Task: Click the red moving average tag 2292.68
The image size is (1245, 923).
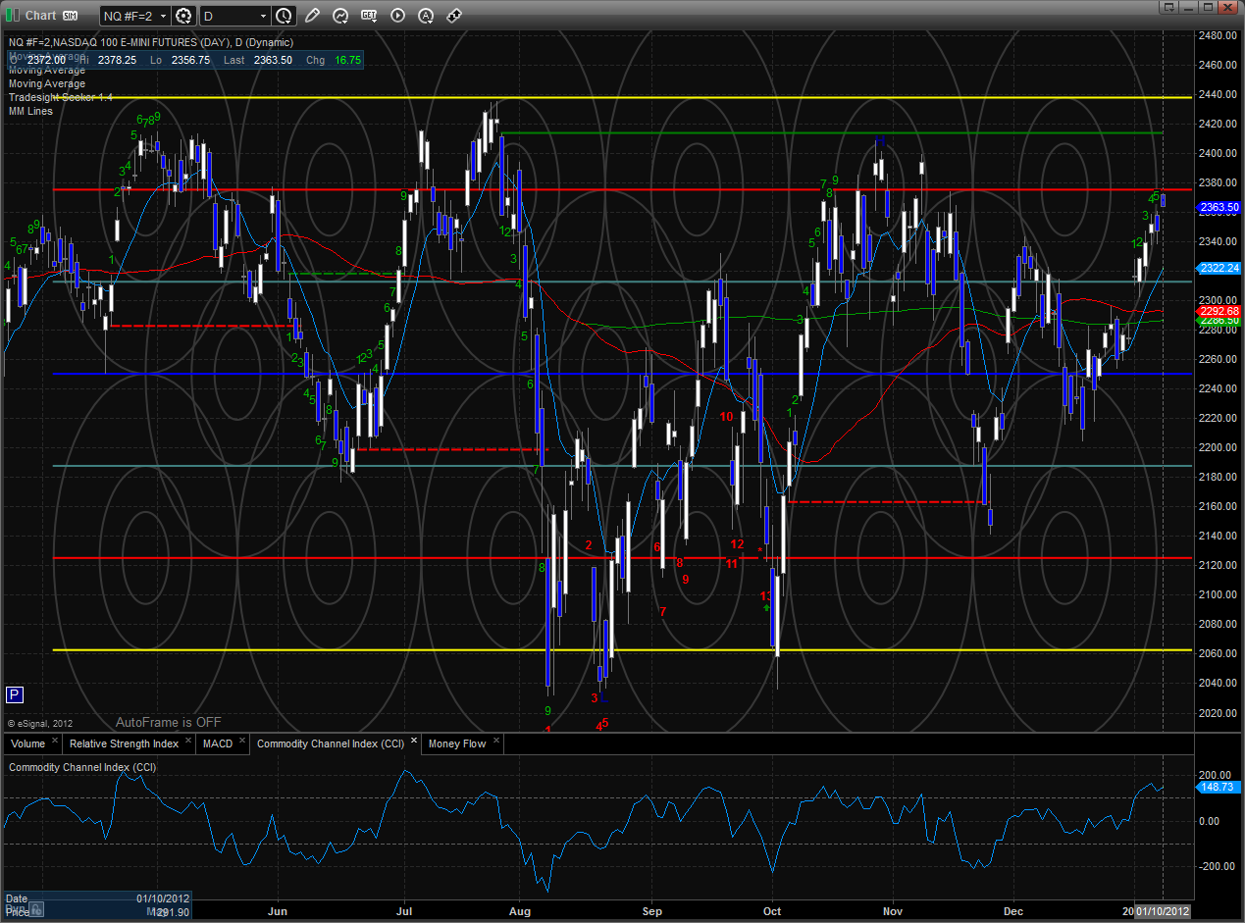Action: (x=1219, y=311)
